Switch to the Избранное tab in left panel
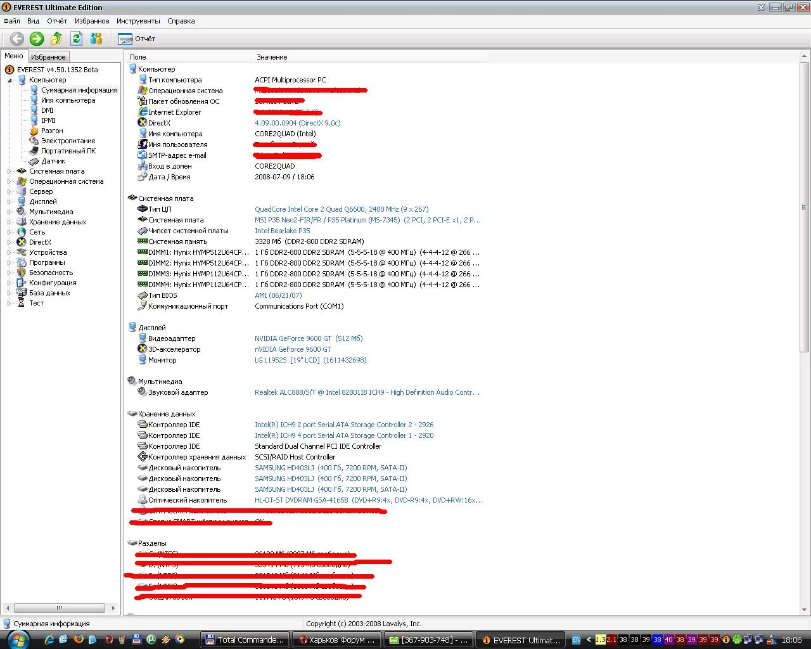 48,57
